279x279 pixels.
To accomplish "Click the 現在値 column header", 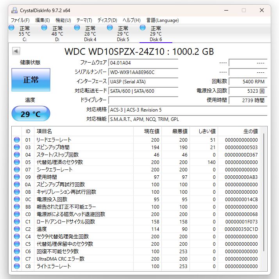I will [147, 131].
